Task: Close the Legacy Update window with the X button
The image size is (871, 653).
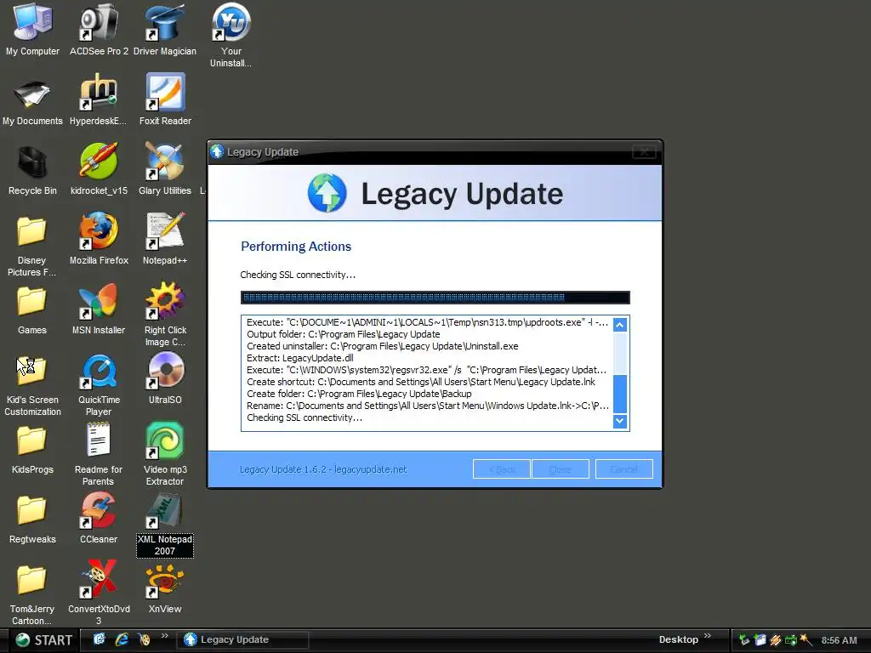Action: pos(645,151)
